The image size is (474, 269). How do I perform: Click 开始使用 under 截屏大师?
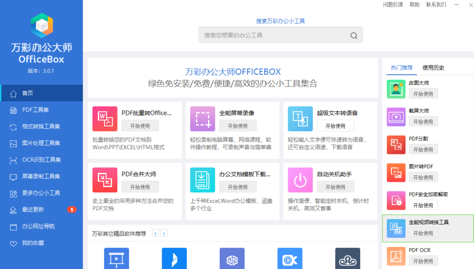[423, 122]
